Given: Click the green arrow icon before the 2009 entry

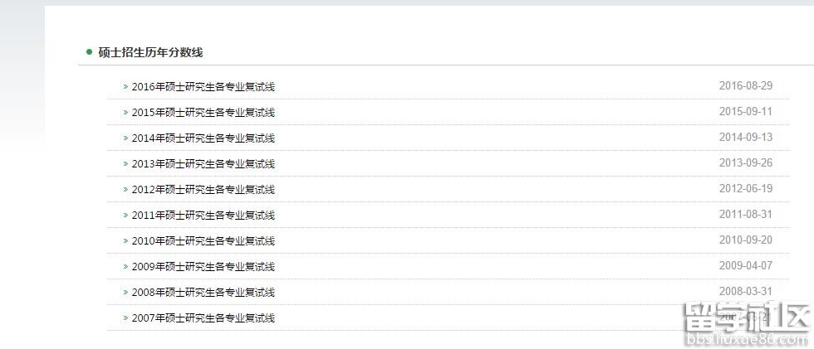Looking at the screenshot, I should pos(125,266).
